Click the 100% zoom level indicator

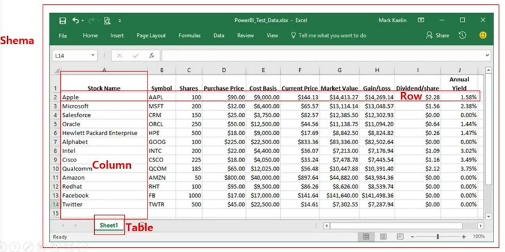(x=479, y=236)
